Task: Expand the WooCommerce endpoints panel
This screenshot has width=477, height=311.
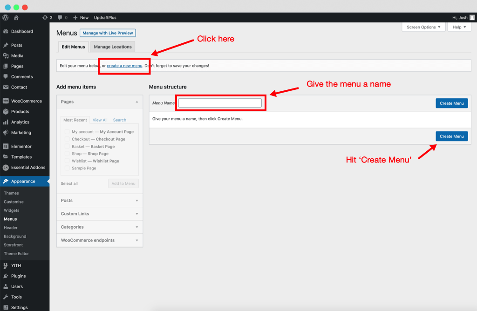Action: 99,240
